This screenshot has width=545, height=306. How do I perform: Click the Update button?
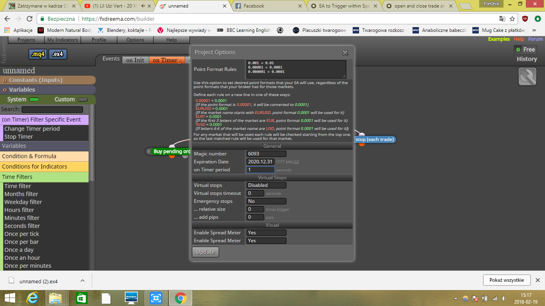click(x=205, y=252)
